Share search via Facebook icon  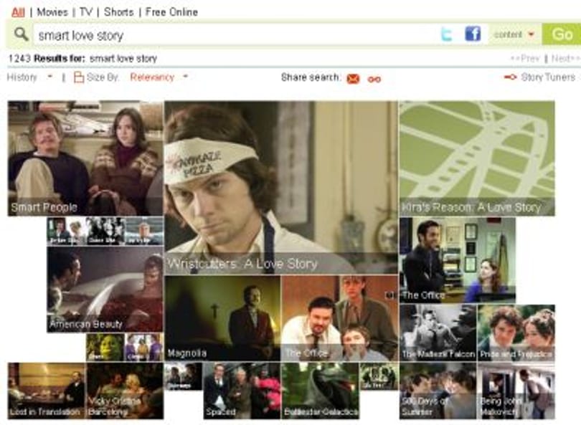473,34
